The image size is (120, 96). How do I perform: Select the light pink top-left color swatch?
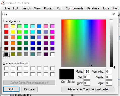[x=6, y=26]
